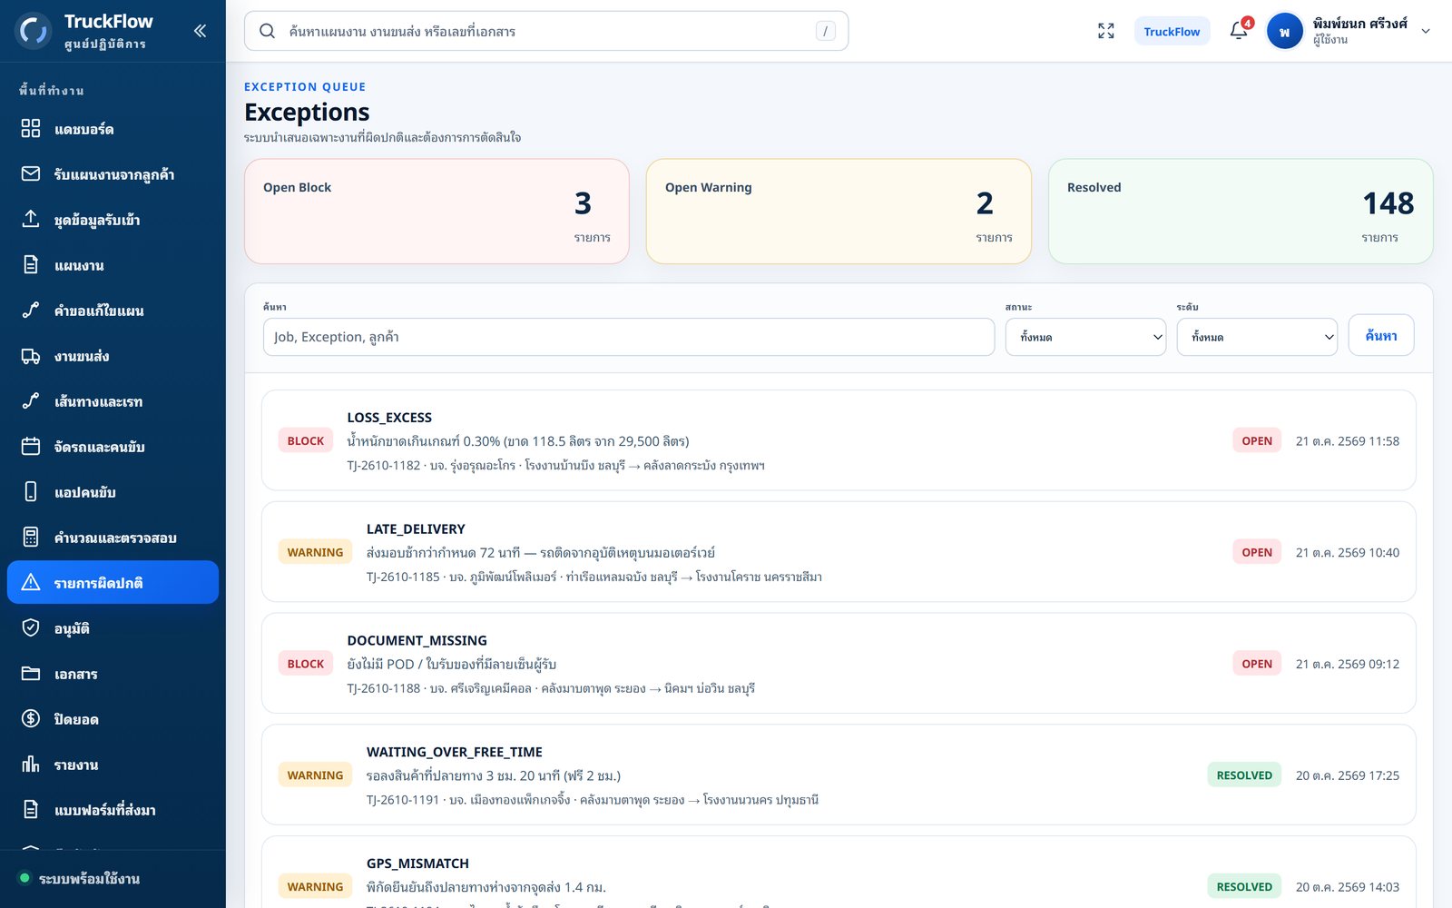This screenshot has height=908, width=1452.
Task: Navigate to รับแผนงานจากลูกค้า menu item
Action: (x=113, y=174)
